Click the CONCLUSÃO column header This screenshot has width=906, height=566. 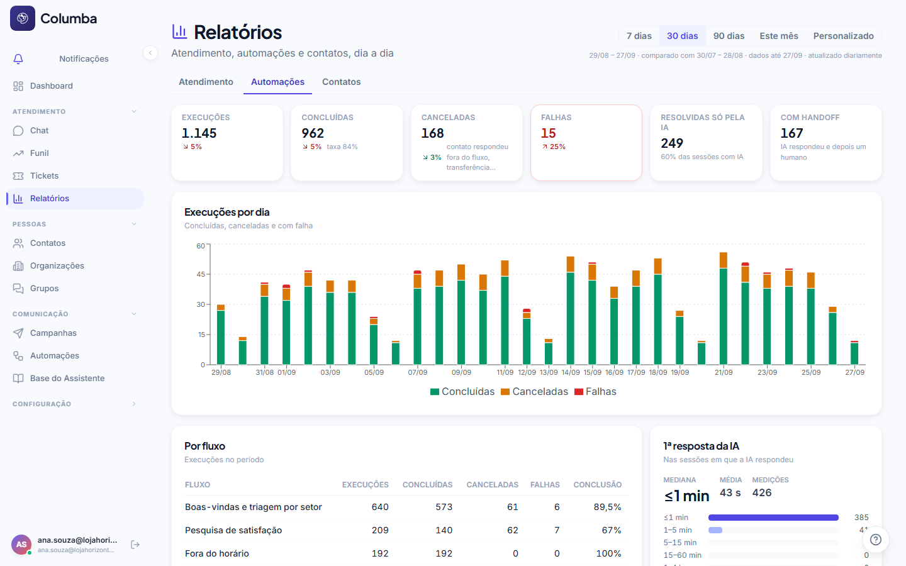tap(598, 485)
